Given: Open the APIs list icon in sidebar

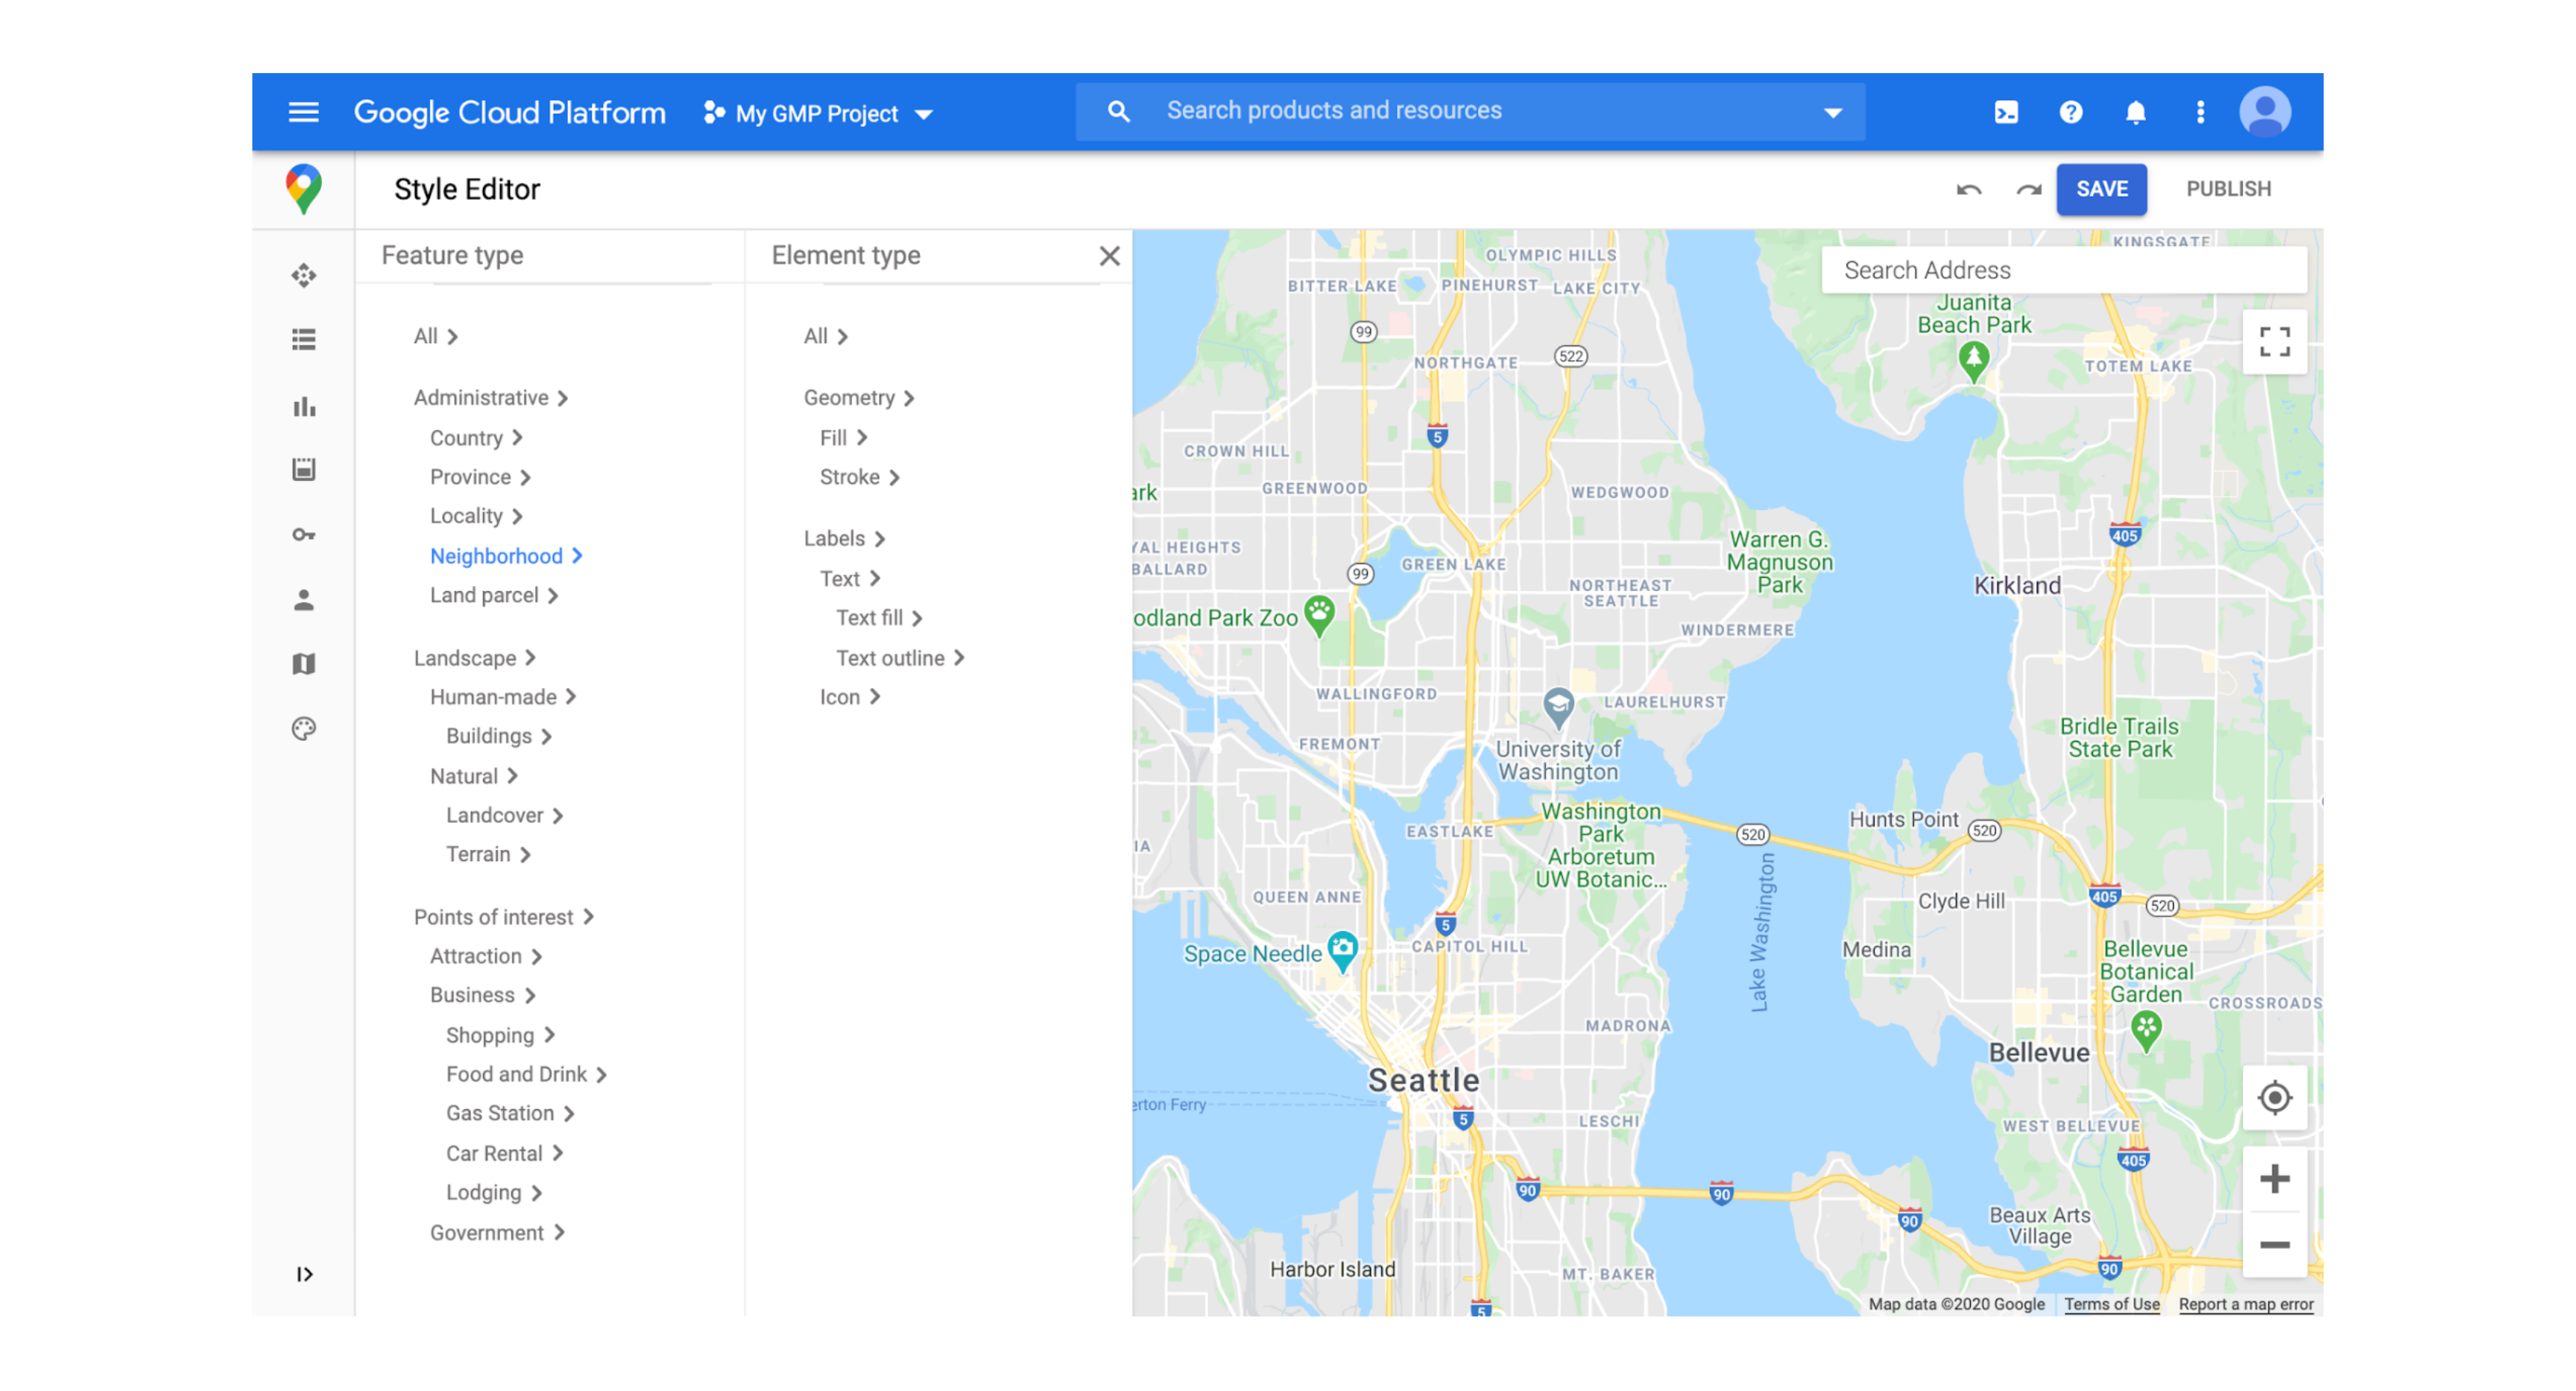Looking at the screenshot, I should 304,340.
